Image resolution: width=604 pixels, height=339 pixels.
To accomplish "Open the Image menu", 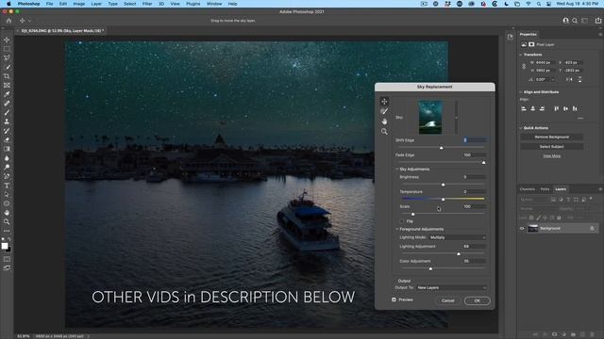I will click(79, 4).
